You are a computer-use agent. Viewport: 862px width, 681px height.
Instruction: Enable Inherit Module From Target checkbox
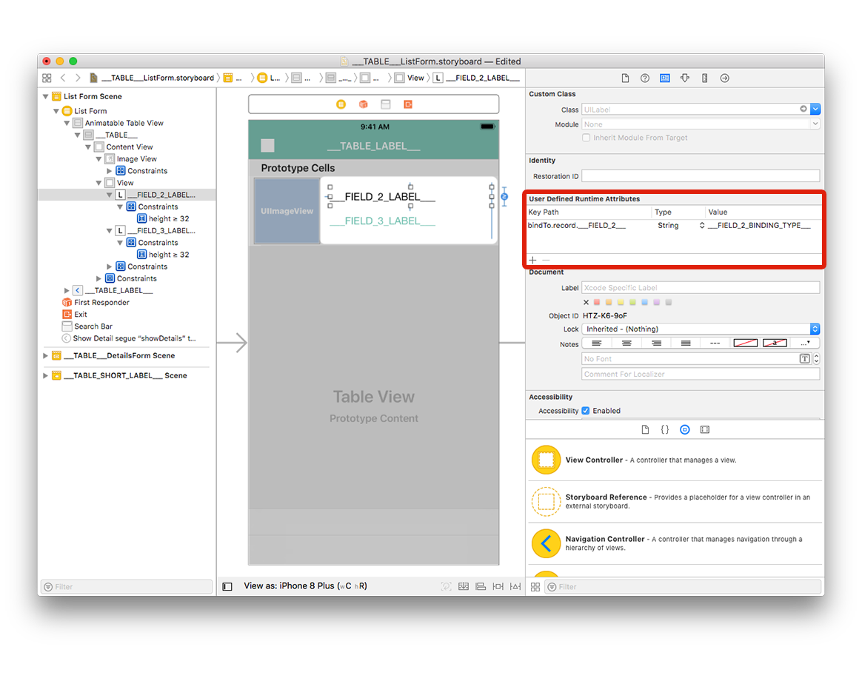pos(587,138)
